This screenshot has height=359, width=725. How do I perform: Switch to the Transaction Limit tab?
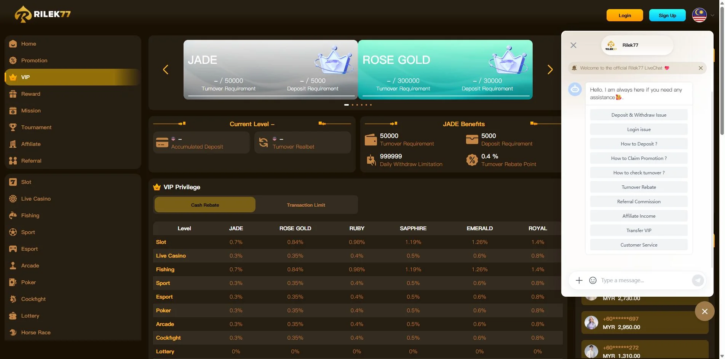pos(306,205)
